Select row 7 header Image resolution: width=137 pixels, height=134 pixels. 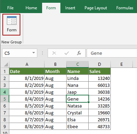coord(5,113)
